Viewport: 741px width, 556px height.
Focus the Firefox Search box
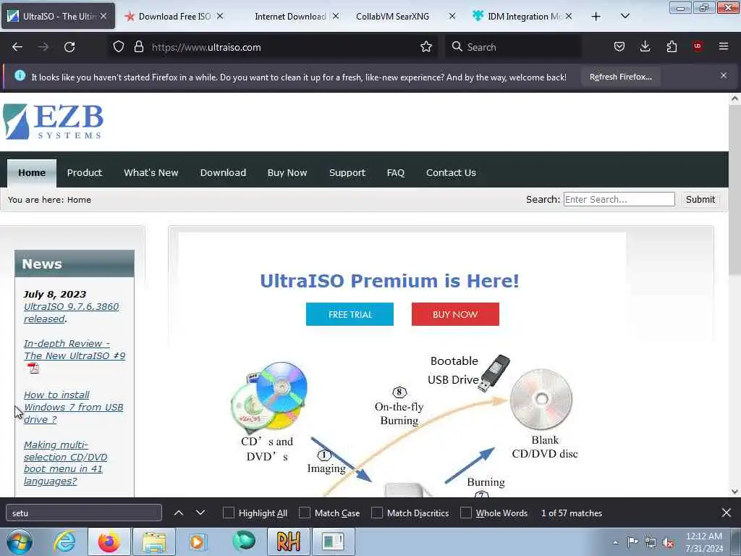(513, 47)
